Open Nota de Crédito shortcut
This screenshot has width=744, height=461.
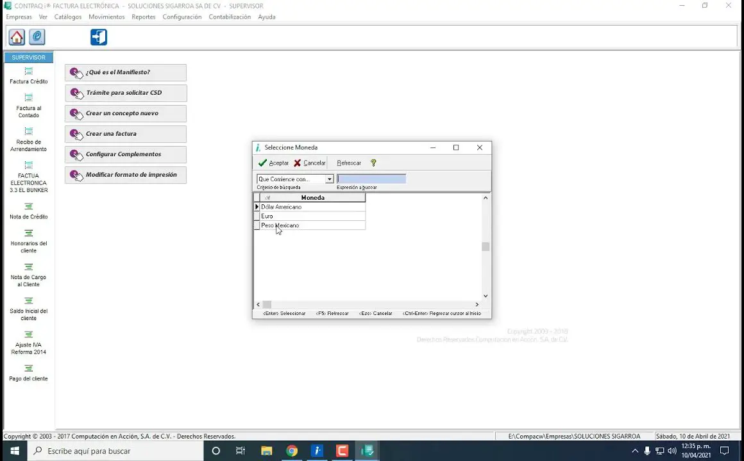pos(28,211)
